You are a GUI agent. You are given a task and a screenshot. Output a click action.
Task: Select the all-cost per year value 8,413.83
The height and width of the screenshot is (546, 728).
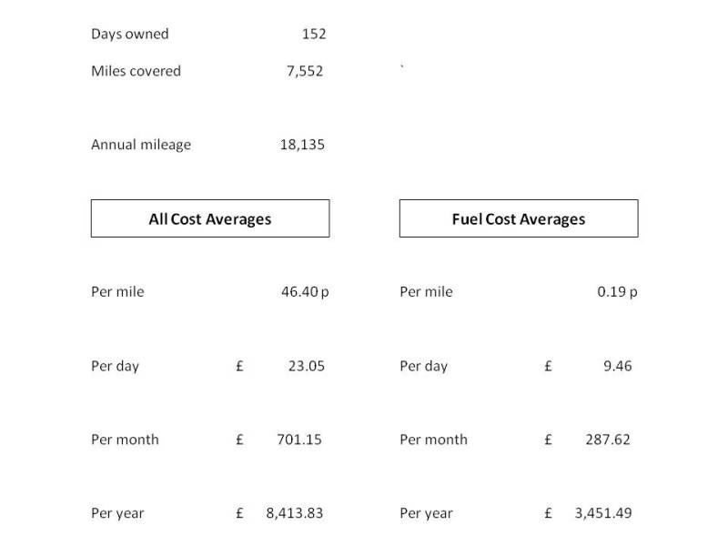(x=294, y=513)
